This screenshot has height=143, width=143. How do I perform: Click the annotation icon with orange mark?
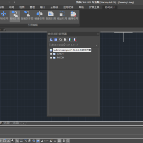51,141
